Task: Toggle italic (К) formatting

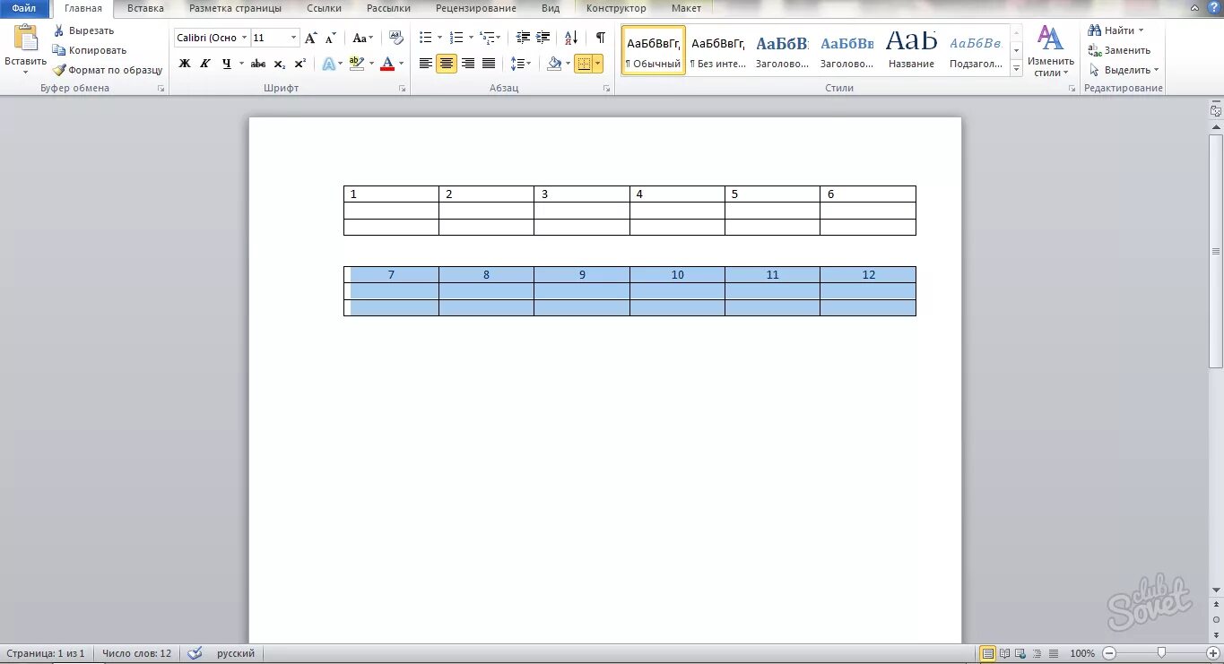Action: coord(205,64)
